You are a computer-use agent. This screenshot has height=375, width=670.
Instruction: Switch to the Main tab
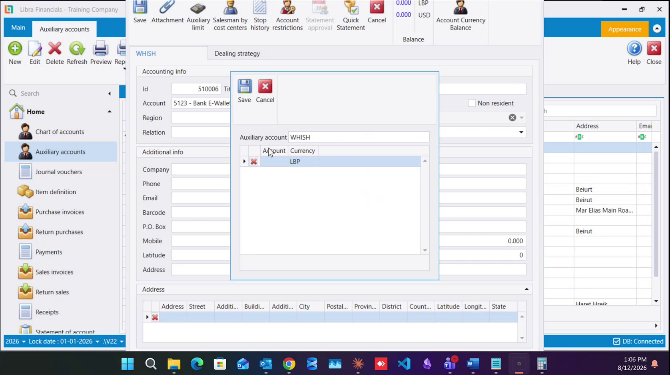click(18, 28)
